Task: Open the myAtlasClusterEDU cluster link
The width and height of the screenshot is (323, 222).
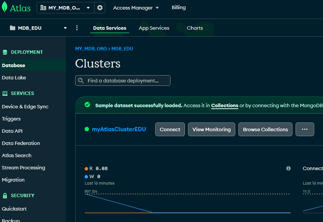Action: tap(119, 129)
